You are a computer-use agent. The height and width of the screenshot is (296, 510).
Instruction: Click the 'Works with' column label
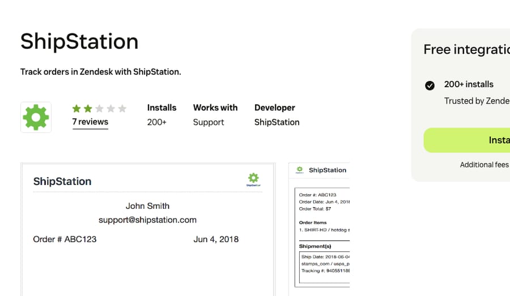(x=215, y=108)
